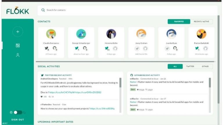
Task: Click George Schamberger's GitHub icon
Action: pyautogui.click(x=85, y=49)
